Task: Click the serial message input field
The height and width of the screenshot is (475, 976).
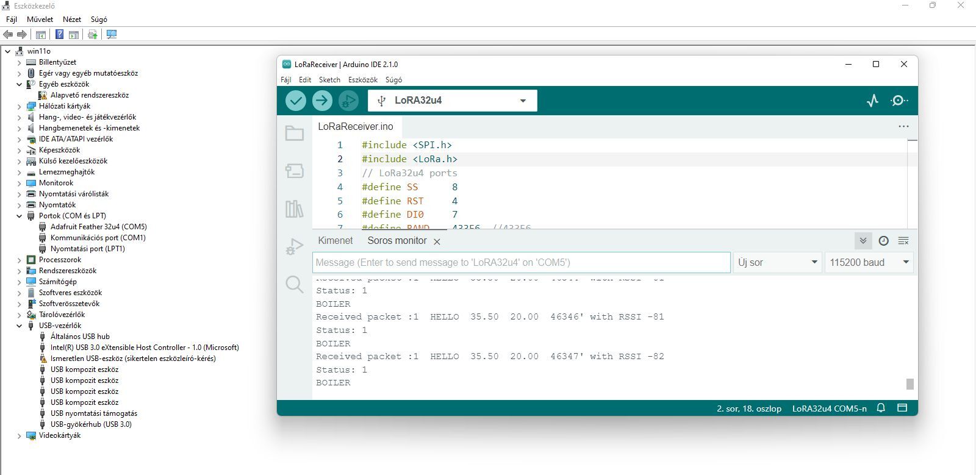Action: coord(522,263)
